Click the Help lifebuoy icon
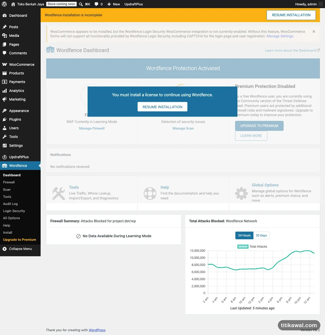The height and width of the screenshot is (335, 325). click(x=150, y=194)
